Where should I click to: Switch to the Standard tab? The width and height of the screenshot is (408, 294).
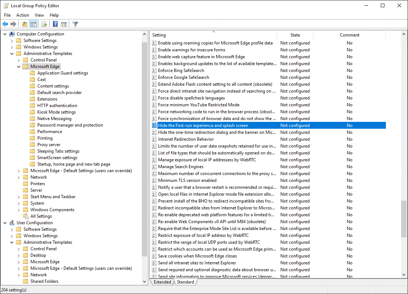click(x=185, y=282)
